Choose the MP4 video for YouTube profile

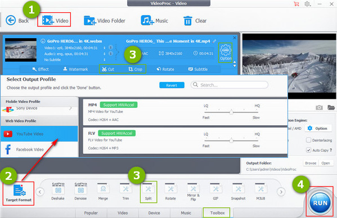pos(185,112)
